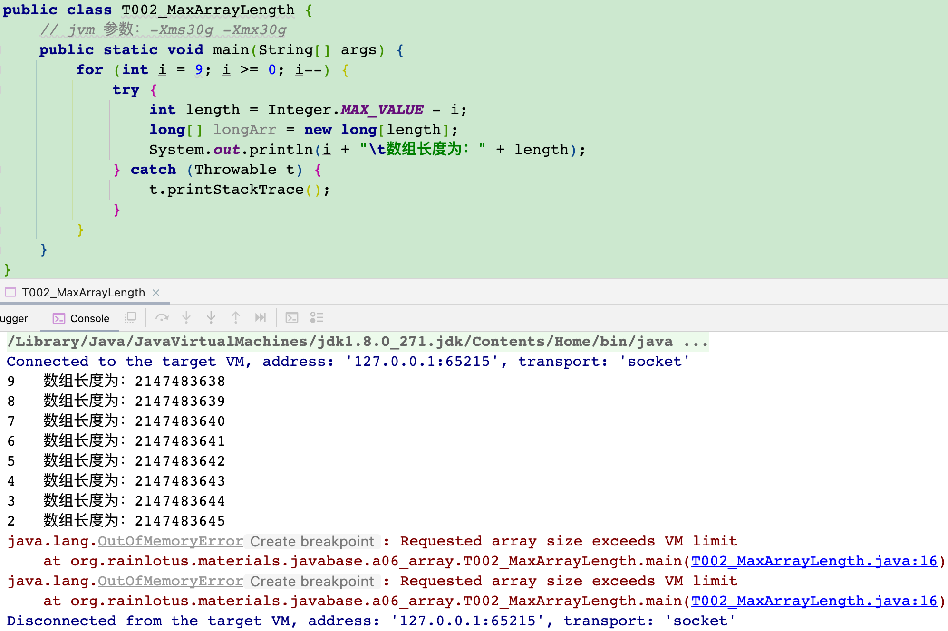Click the run tab window icon
The height and width of the screenshot is (631, 948).
pyautogui.click(x=10, y=292)
